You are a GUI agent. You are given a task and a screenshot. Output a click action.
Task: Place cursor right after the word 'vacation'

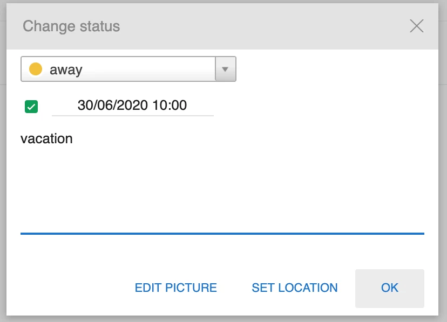(73, 139)
